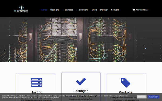Open the Kontakt page

(x=115, y=10)
